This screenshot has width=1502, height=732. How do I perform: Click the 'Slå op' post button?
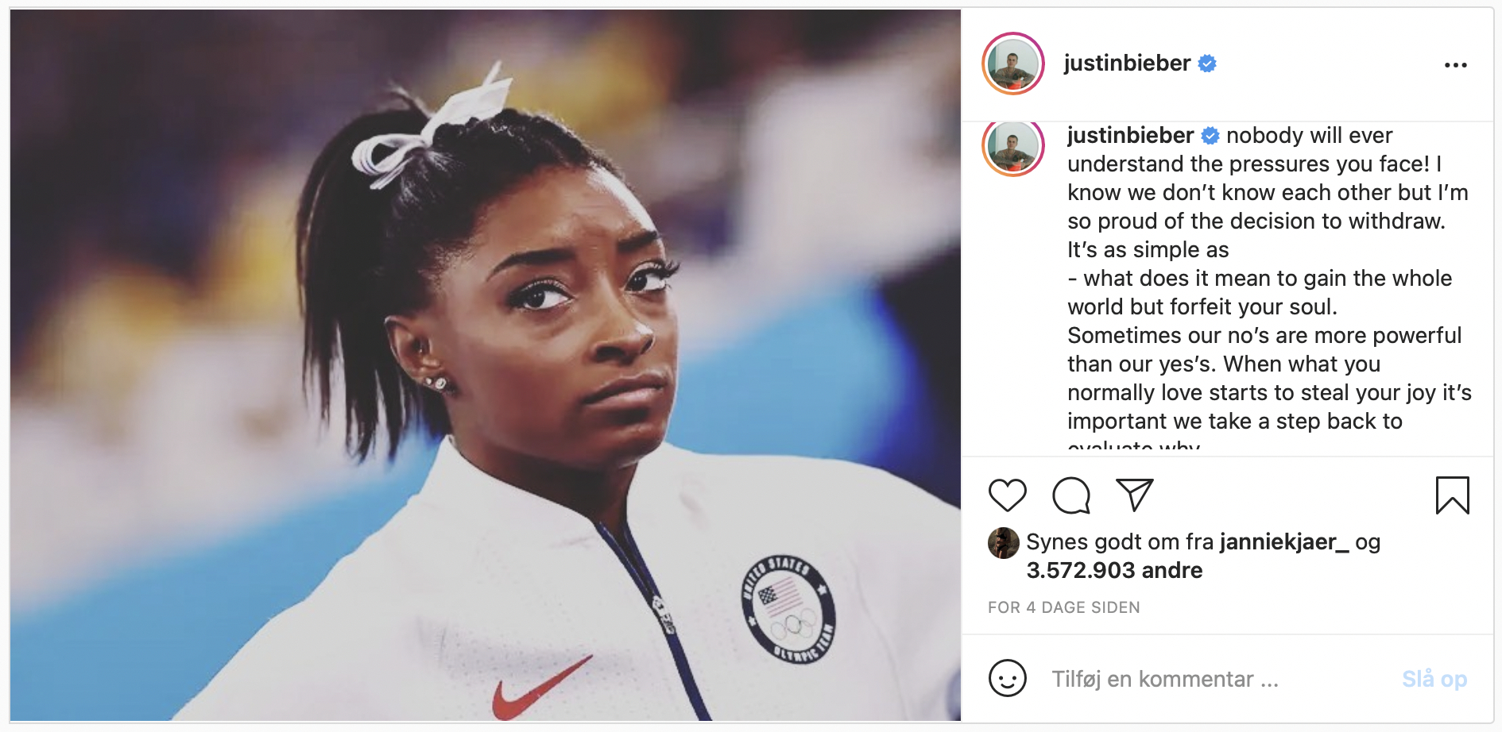1434,679
